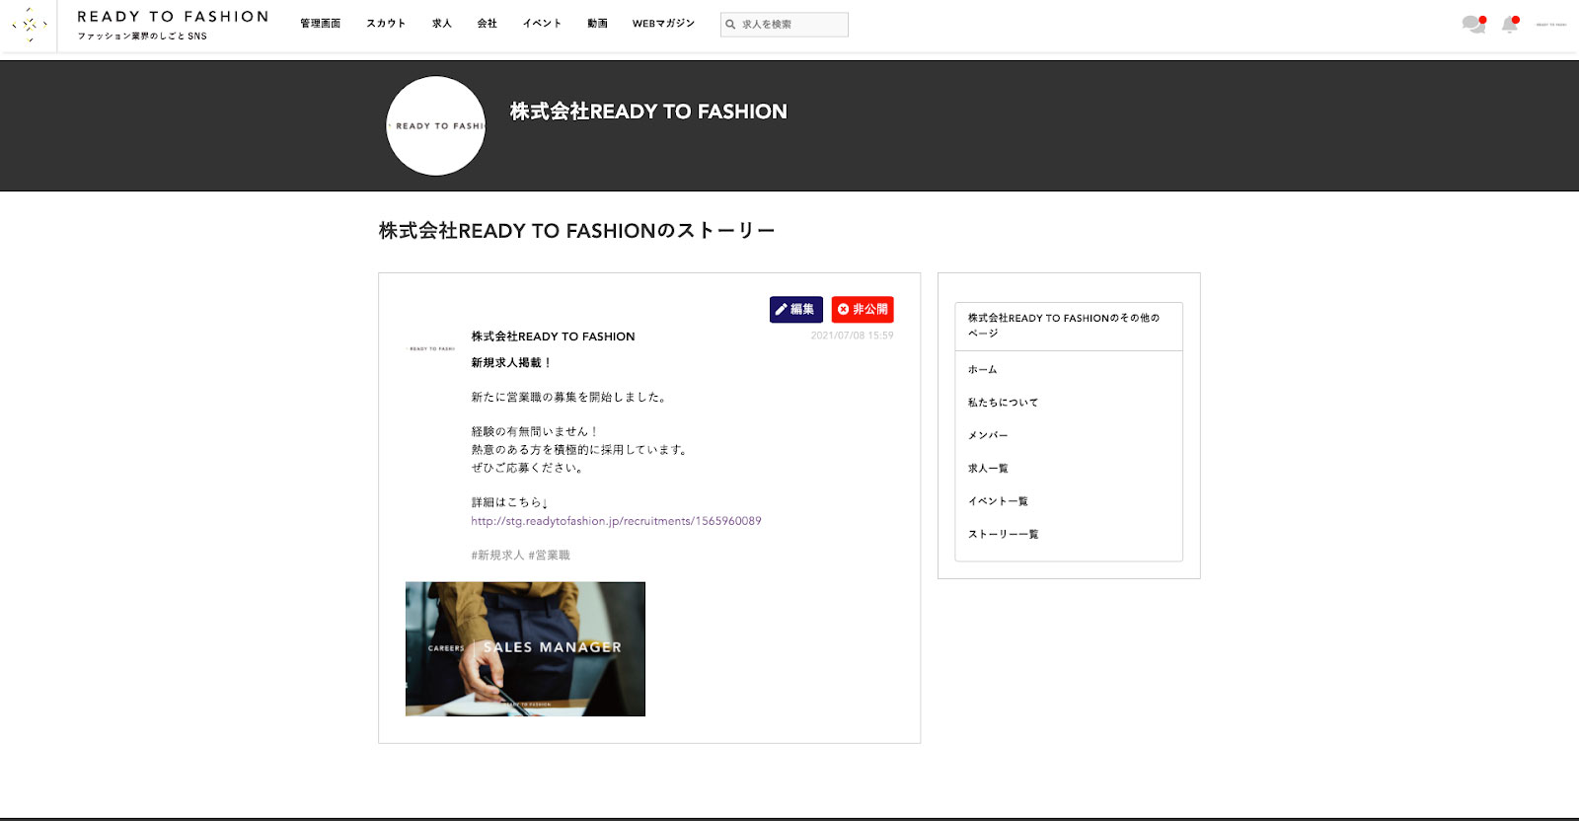Viewport: 1579px width, 821px height.
Task: Open the user account avatar in the header
Action: pyautogui.click(x=1551, y=25)
